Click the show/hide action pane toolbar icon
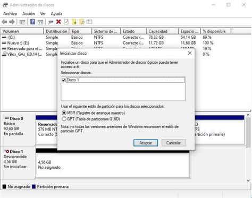This screenshot has height=198, width=252. click(40, 22)
